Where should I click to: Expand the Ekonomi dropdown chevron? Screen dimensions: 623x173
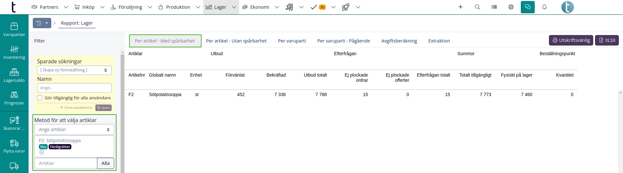(277, 7)
